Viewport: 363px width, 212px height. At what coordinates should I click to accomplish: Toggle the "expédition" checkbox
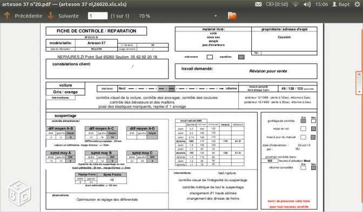click(x=241, y=57)
